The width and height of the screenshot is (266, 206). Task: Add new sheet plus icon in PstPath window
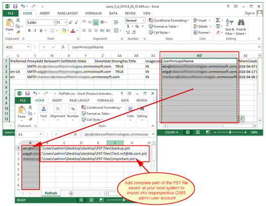[x=71, y=193]
